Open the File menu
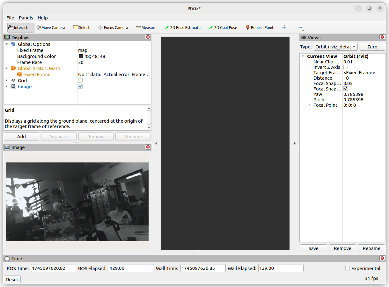This screenshot has width=389, height=287. click(x=10, y=18)
